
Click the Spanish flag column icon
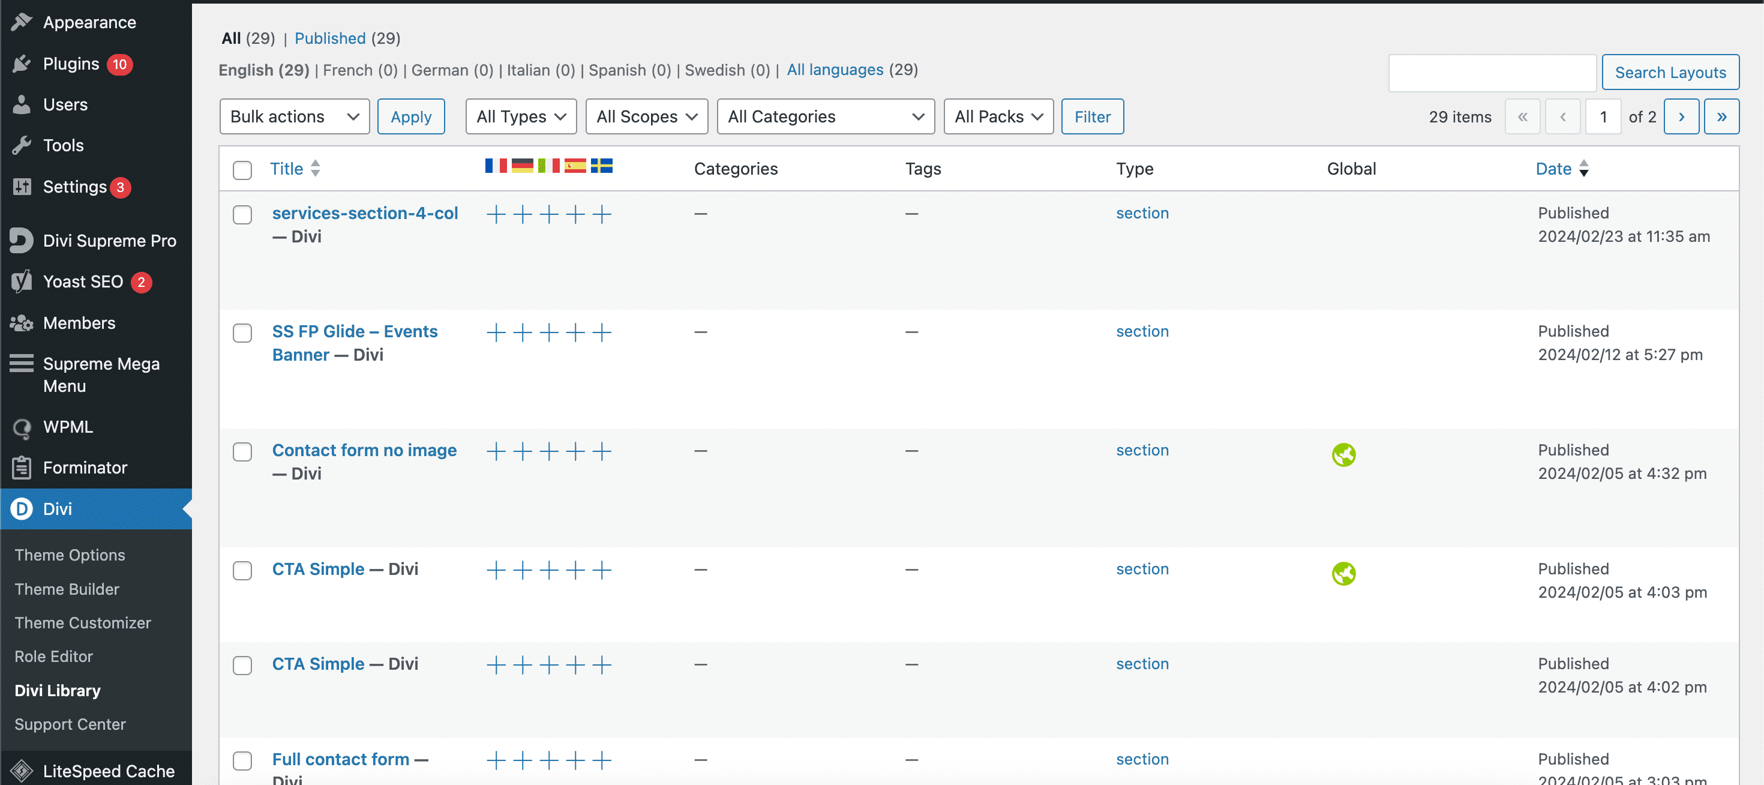pos(575,166)
